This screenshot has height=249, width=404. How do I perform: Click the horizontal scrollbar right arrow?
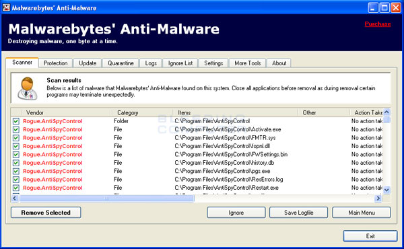coord(378,198)
